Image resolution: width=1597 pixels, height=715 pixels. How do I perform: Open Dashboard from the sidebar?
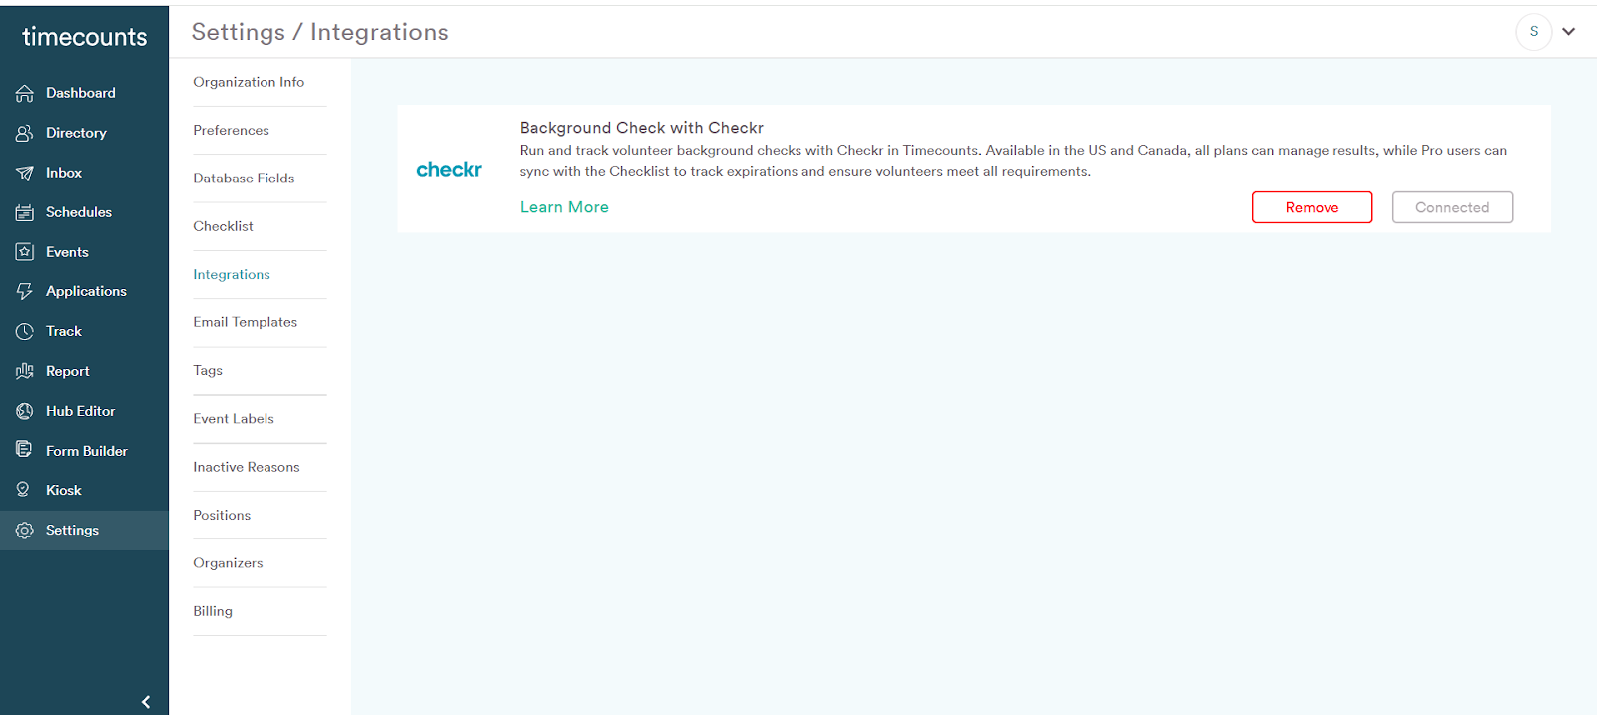coord(81,93)
